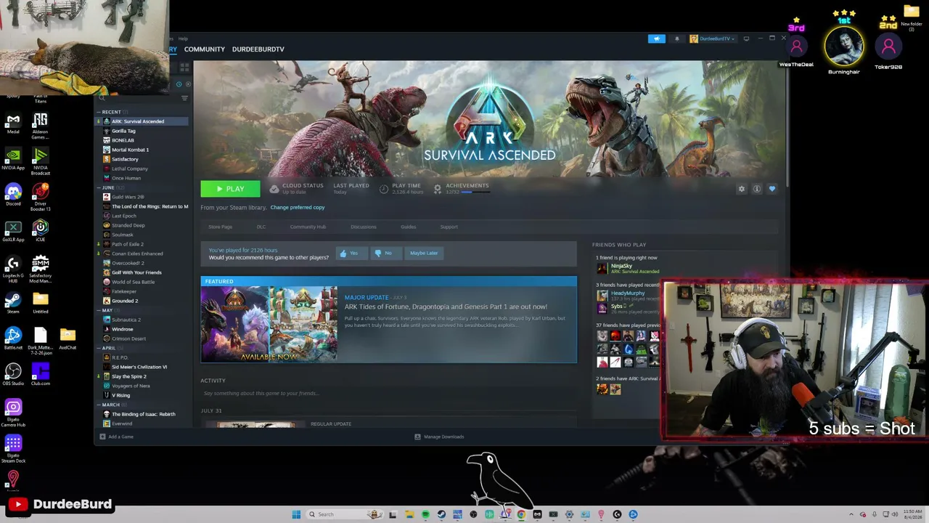Select Sid Meier's Civilization VI

tap(143, 367)
